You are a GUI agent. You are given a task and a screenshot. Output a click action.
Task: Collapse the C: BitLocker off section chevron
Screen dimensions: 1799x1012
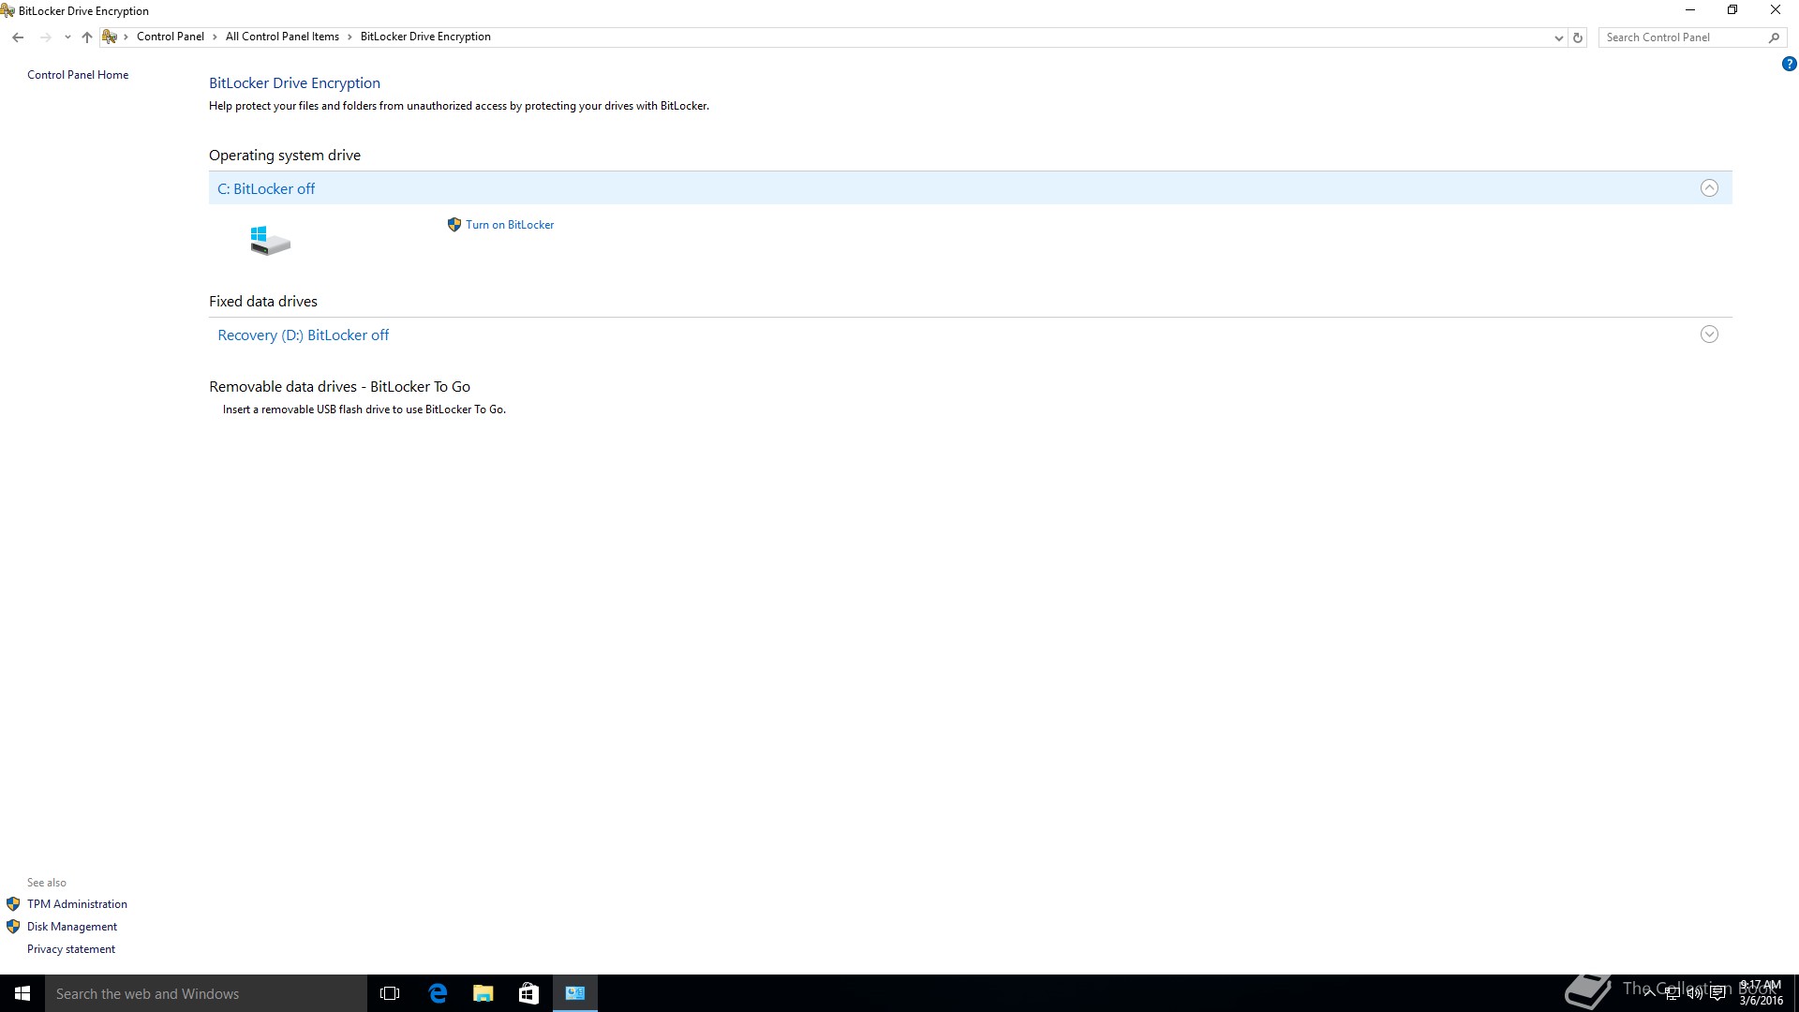coord(1709,188)
